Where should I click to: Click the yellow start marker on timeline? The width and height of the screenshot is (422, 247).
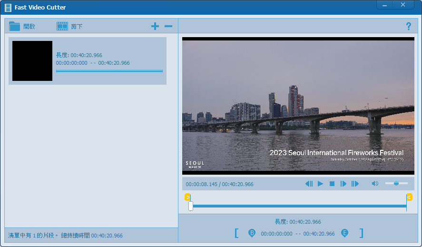187,197
